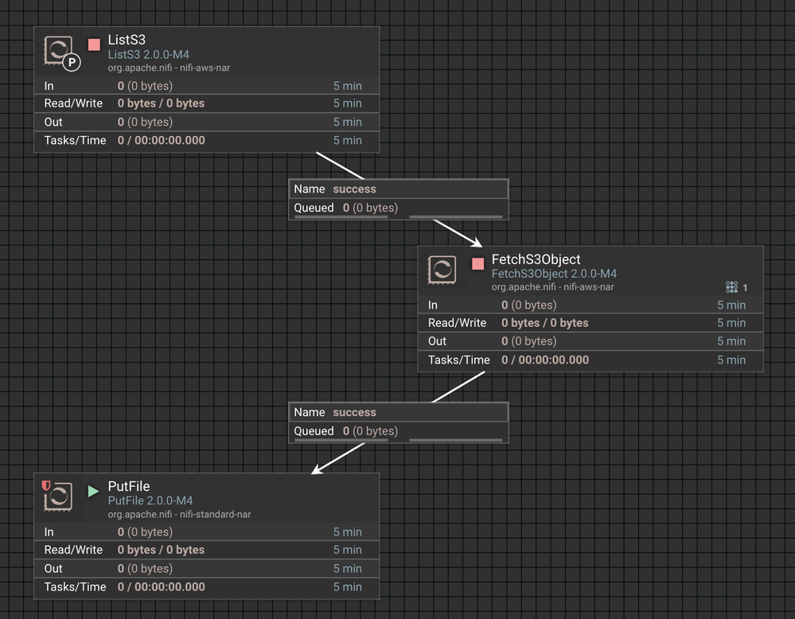Click the red restricted shield on PutFile
795x619 pixels.
(x=45, y=485)
